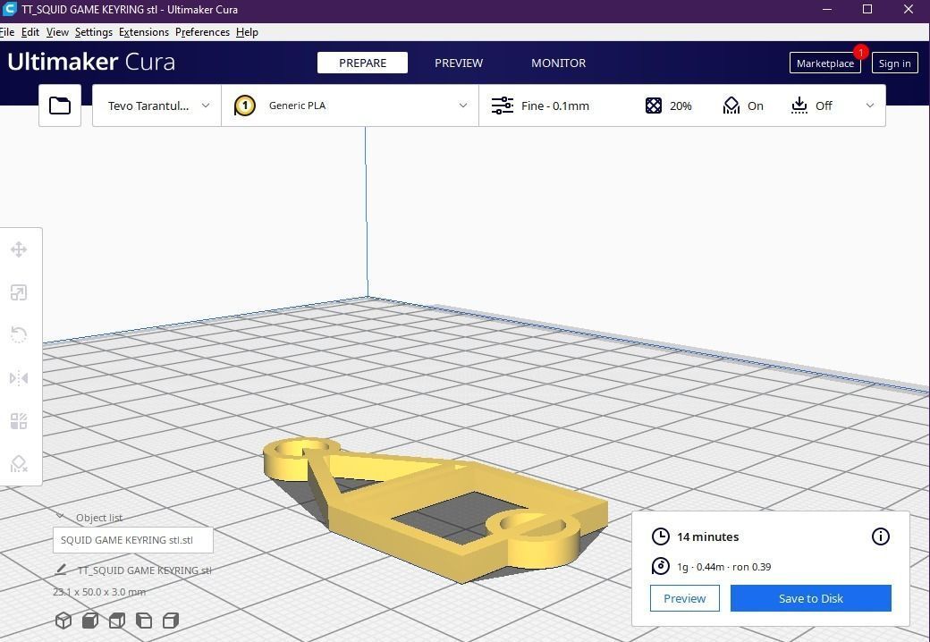Open the Help menu
This screenshot has height=642, width=930.
click(x=247, y=32)
